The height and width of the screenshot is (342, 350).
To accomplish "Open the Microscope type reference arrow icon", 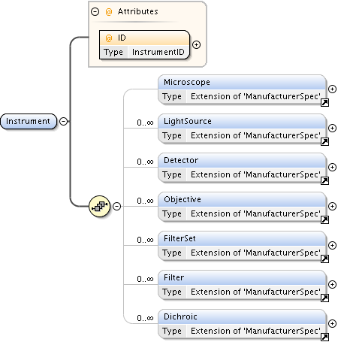I will pyautogui.click(x=324, y=102).
